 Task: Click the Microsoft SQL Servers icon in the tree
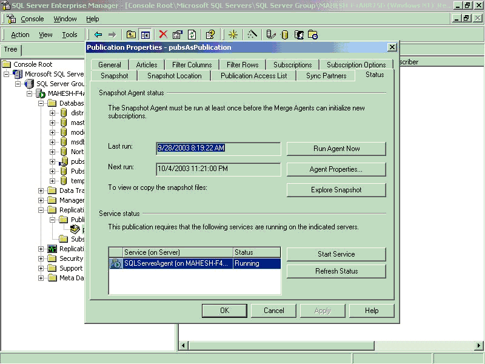coord(18,74)
